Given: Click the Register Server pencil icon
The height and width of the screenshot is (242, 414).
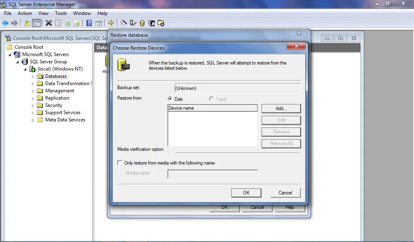Looking at the screenshot, I should tap(133, 23).
